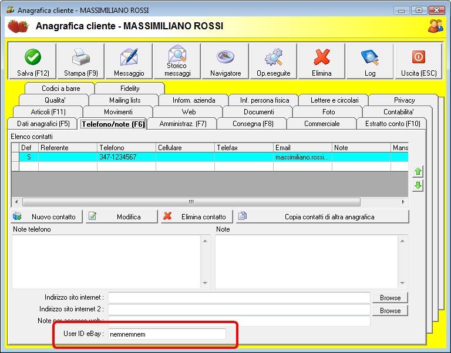
Task: Click the title bar application icon
Action: point(10,10)
